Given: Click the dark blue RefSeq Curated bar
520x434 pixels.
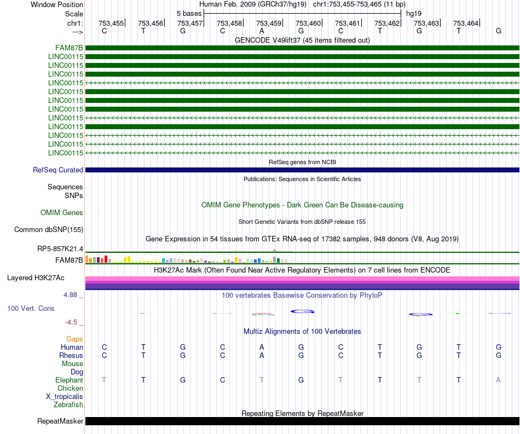Looking at the screenshot, I should pos(302,170).
